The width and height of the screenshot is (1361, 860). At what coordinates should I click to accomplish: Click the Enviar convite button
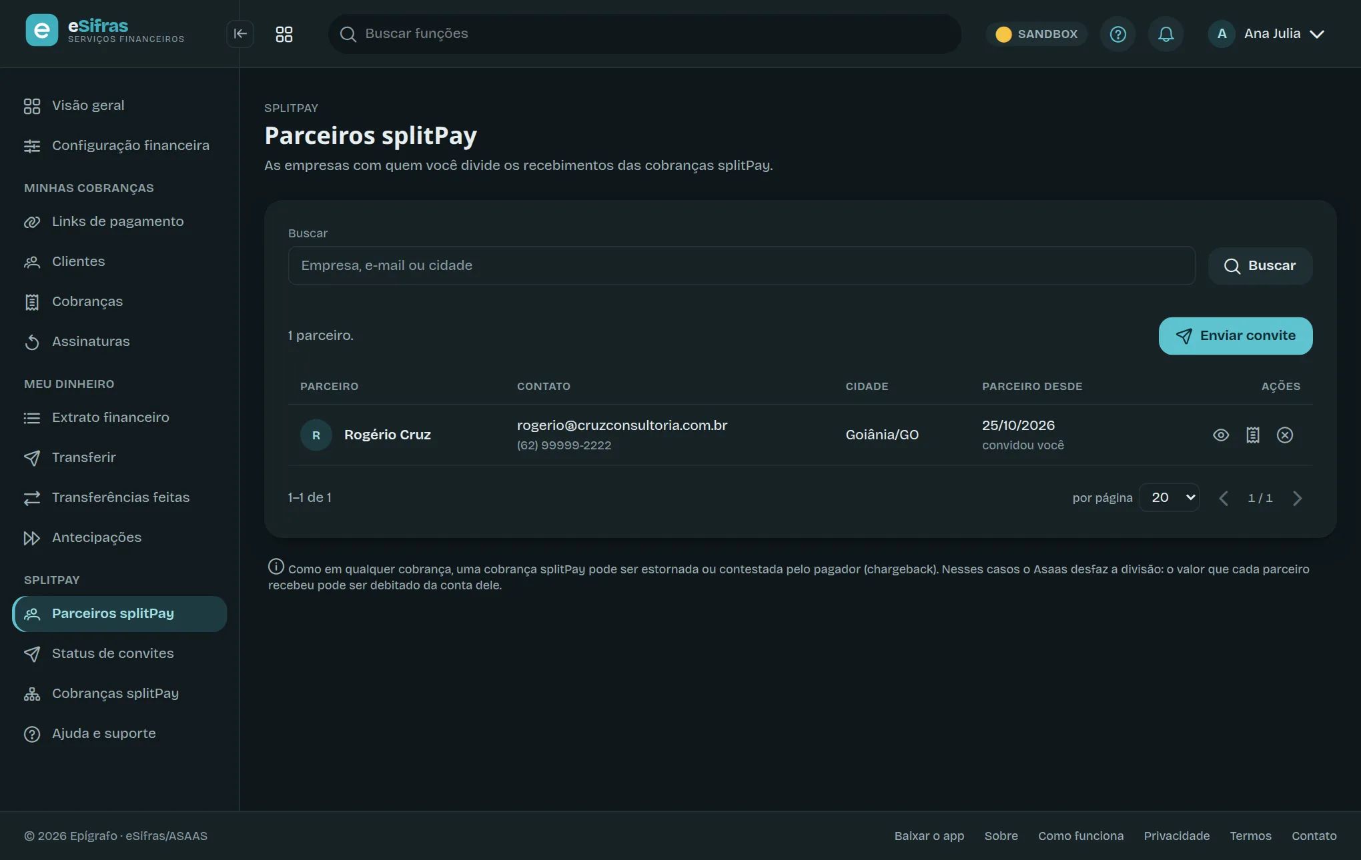[1236, 336]
